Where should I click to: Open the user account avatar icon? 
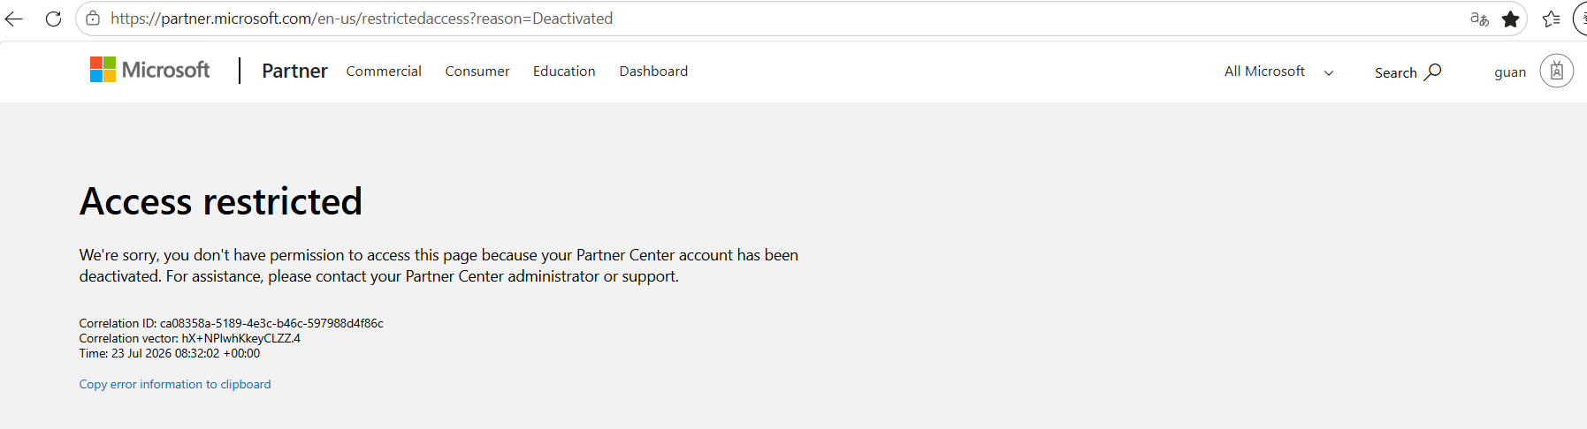(x=1557, y=71)
